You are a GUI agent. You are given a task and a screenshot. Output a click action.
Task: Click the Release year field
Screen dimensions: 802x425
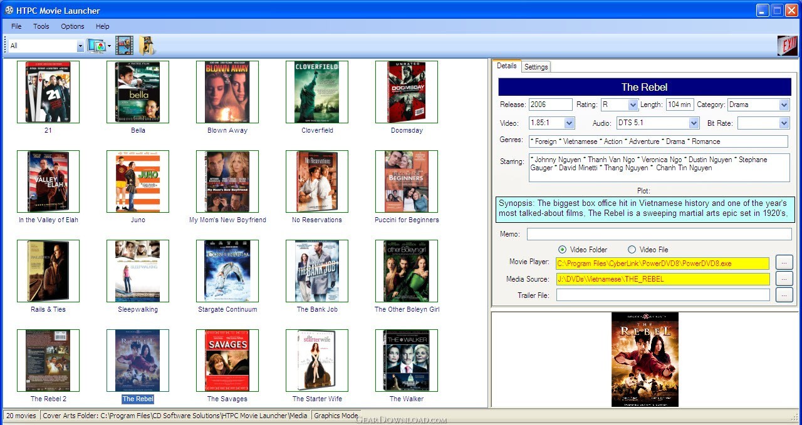(x=551, y=105)
